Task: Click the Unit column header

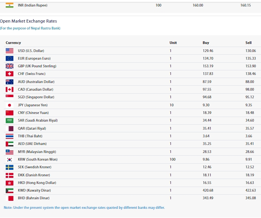Action: [x=173, y=43]
